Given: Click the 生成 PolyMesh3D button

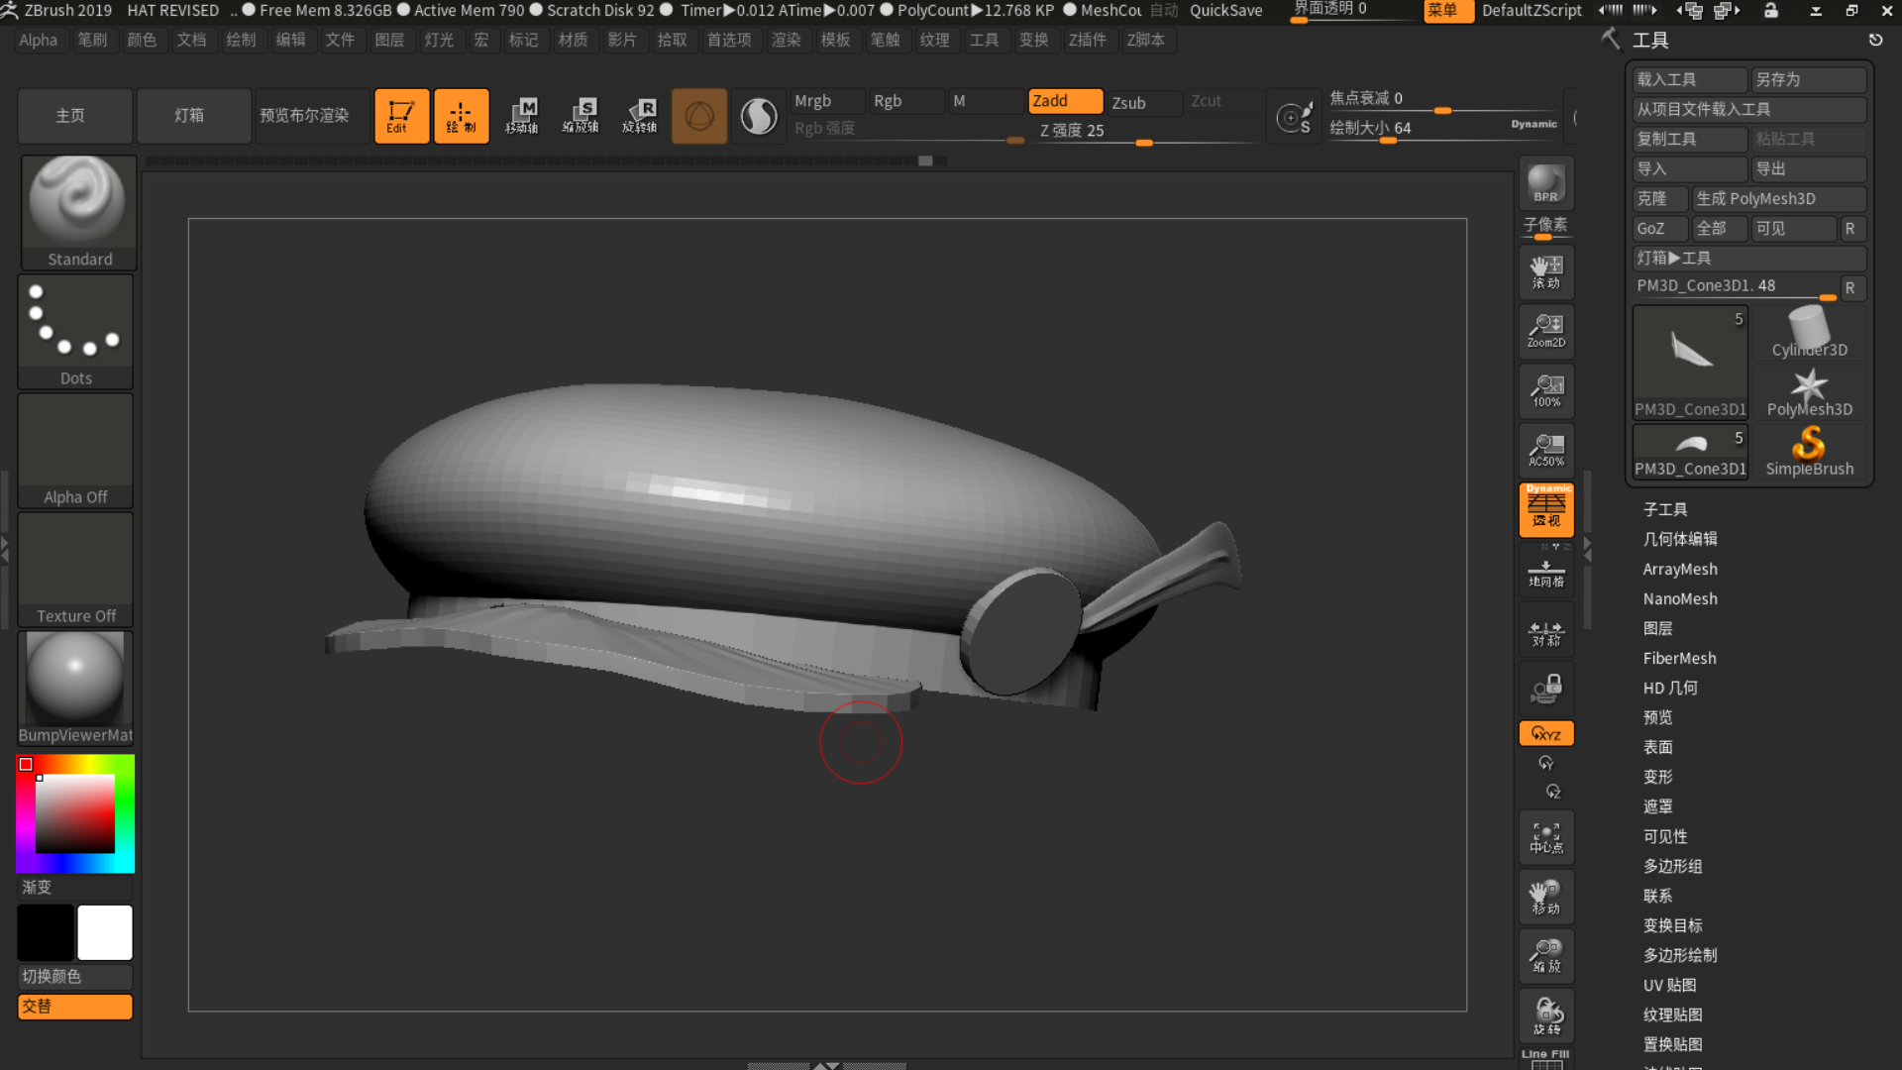Looking at the screenshot, I should [1777, 198].
